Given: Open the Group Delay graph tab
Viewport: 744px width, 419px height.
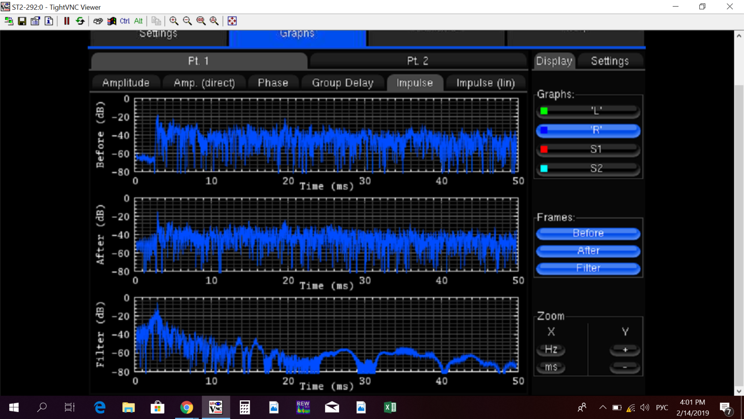Looking at the screenshot, I should [x=343, y=83].
